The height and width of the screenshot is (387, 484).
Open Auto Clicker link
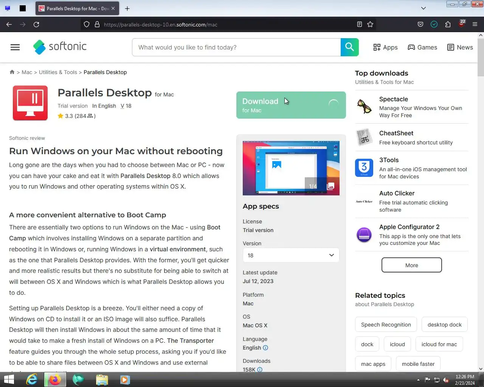pyautogui.click(x=397, y=193)
